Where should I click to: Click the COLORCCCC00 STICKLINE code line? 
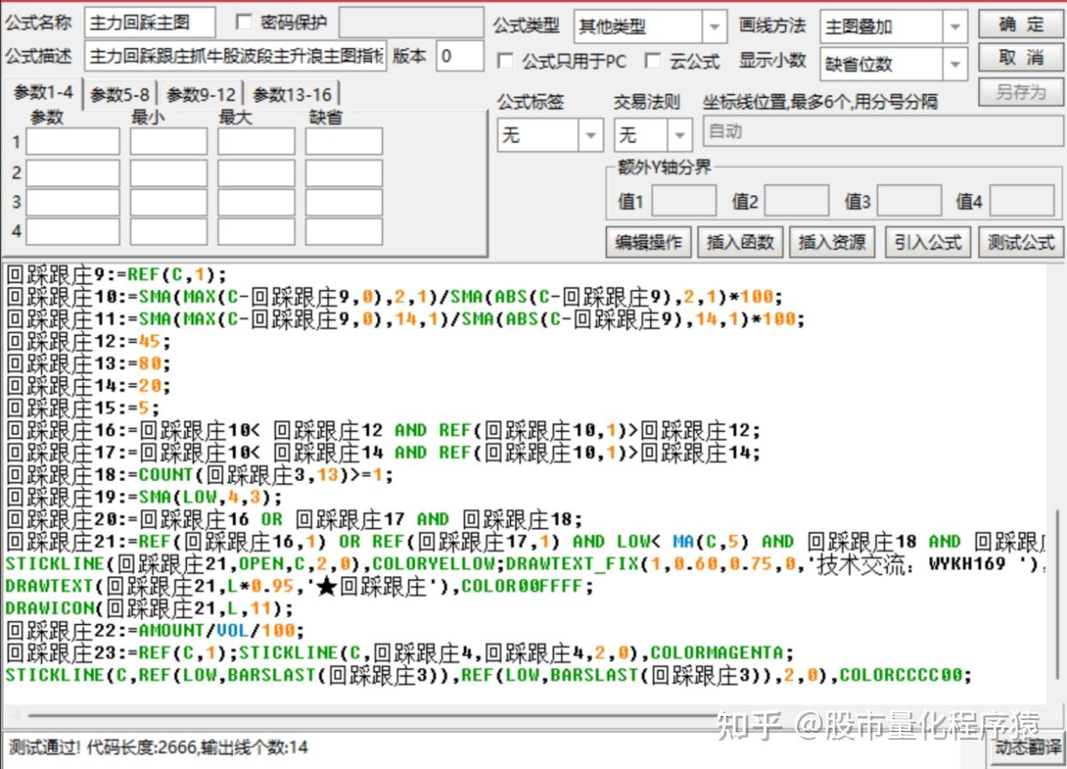[x=489, y=676]
